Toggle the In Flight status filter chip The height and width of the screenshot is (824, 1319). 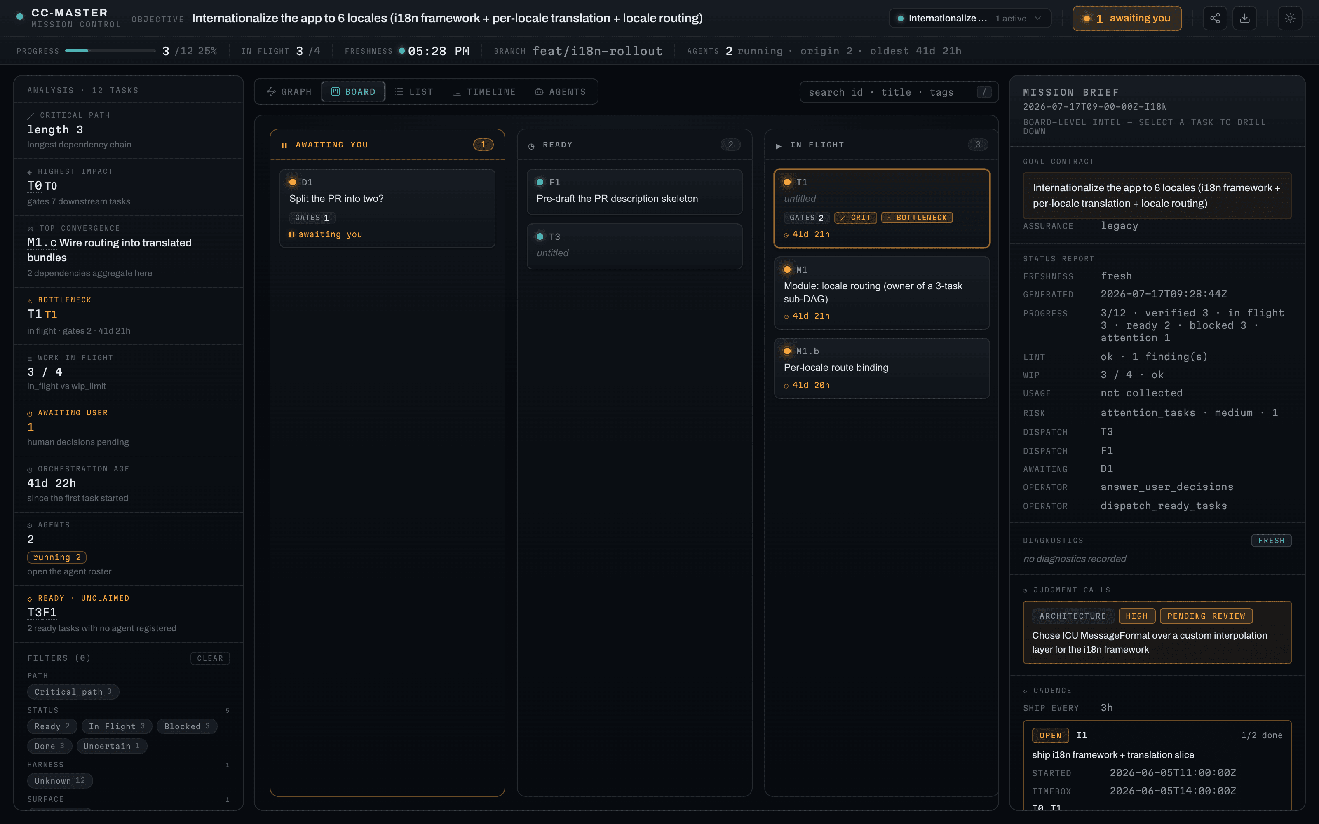[117, 726]
